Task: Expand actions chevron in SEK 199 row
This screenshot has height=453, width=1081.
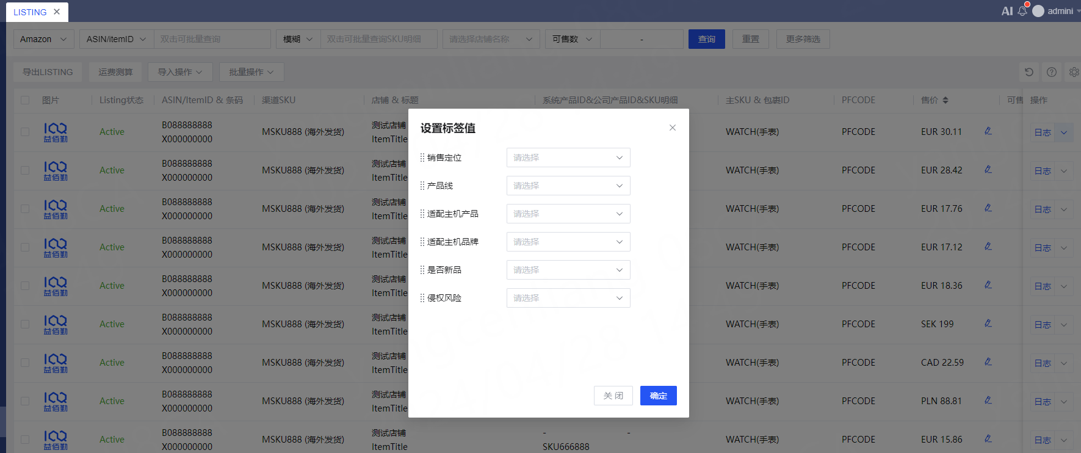Action: coord(1064,325)
